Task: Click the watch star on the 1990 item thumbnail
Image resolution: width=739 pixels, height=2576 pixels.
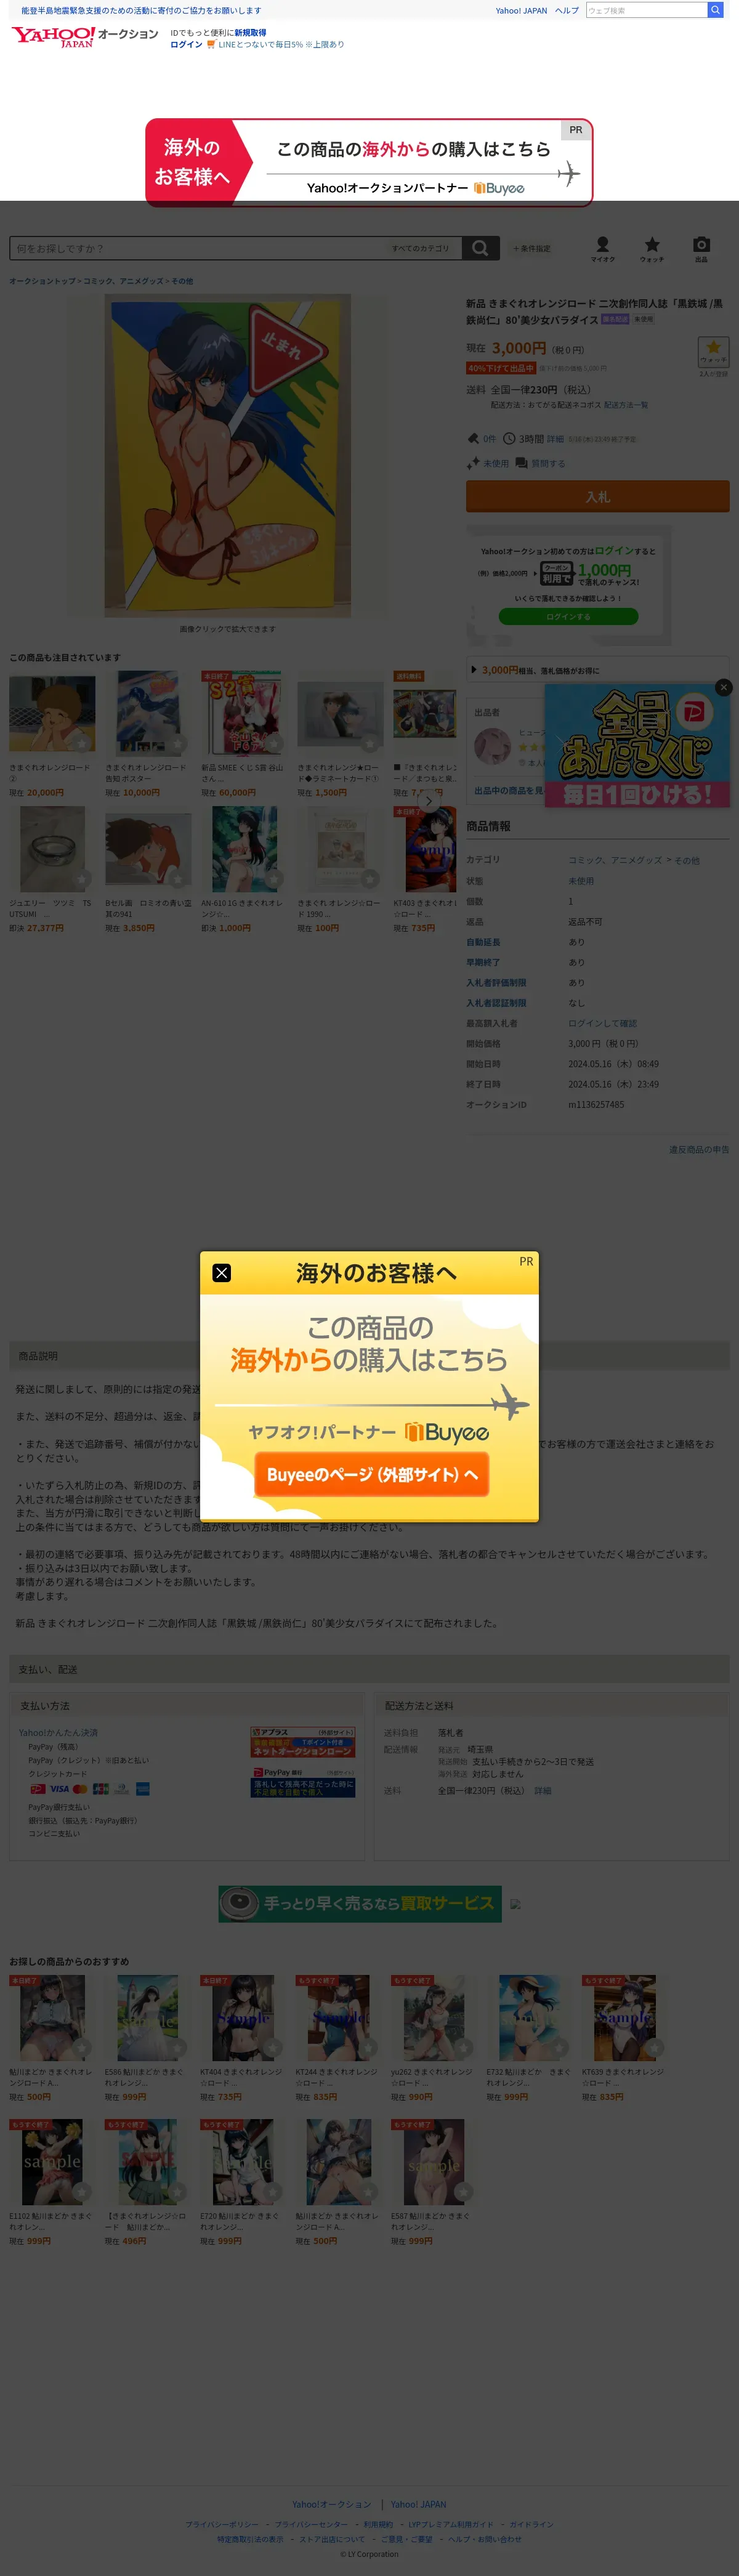Action: click(370, 879)
